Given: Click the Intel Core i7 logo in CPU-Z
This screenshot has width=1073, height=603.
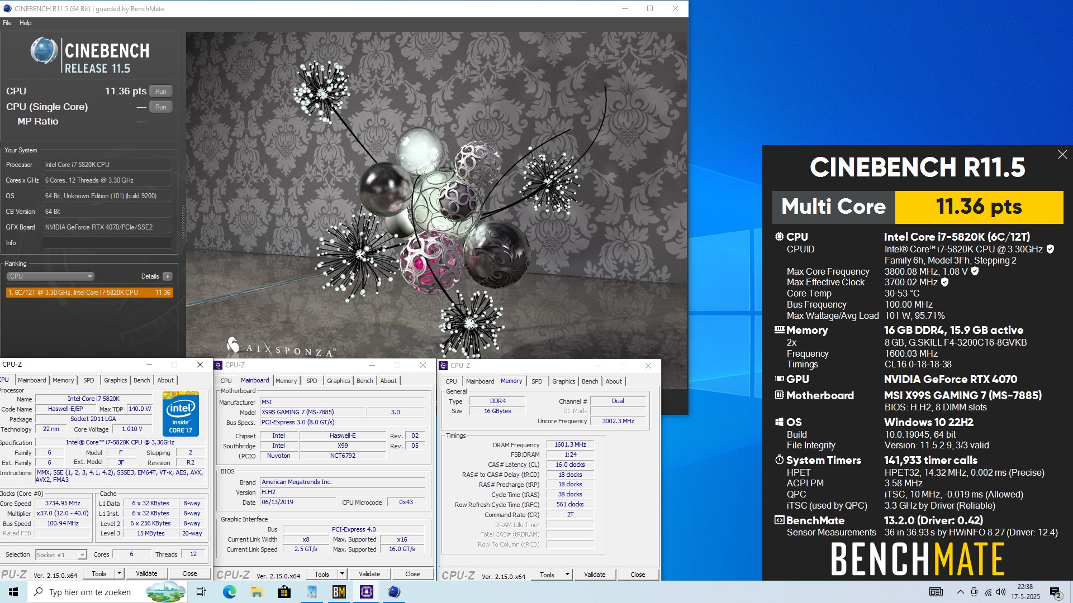Looking at the screenshot, I should coord(181,414).
